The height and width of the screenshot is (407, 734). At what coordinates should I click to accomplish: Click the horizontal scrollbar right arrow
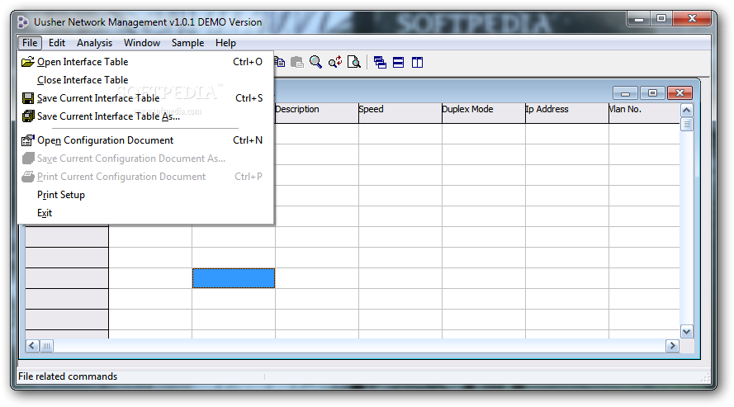tap(672, 346)
